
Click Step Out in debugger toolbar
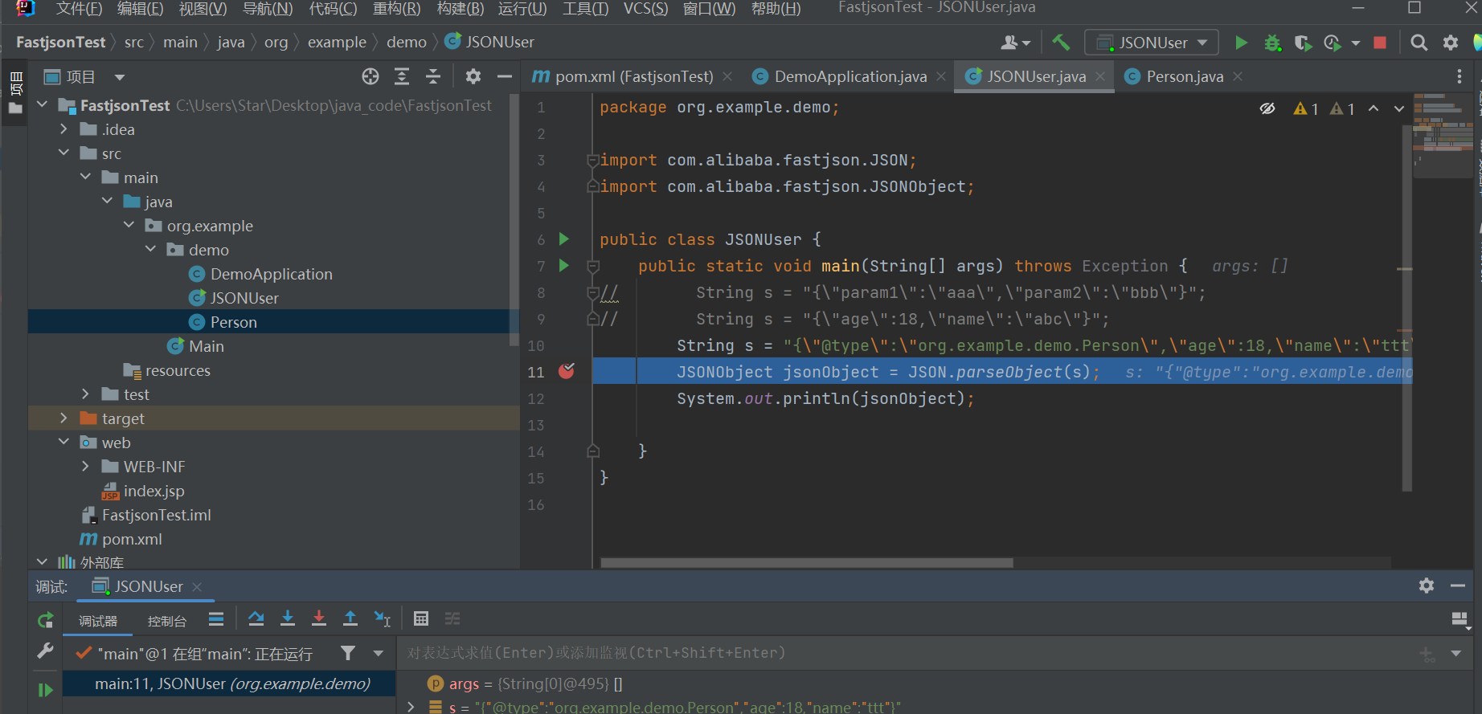[x=350, y=618]
